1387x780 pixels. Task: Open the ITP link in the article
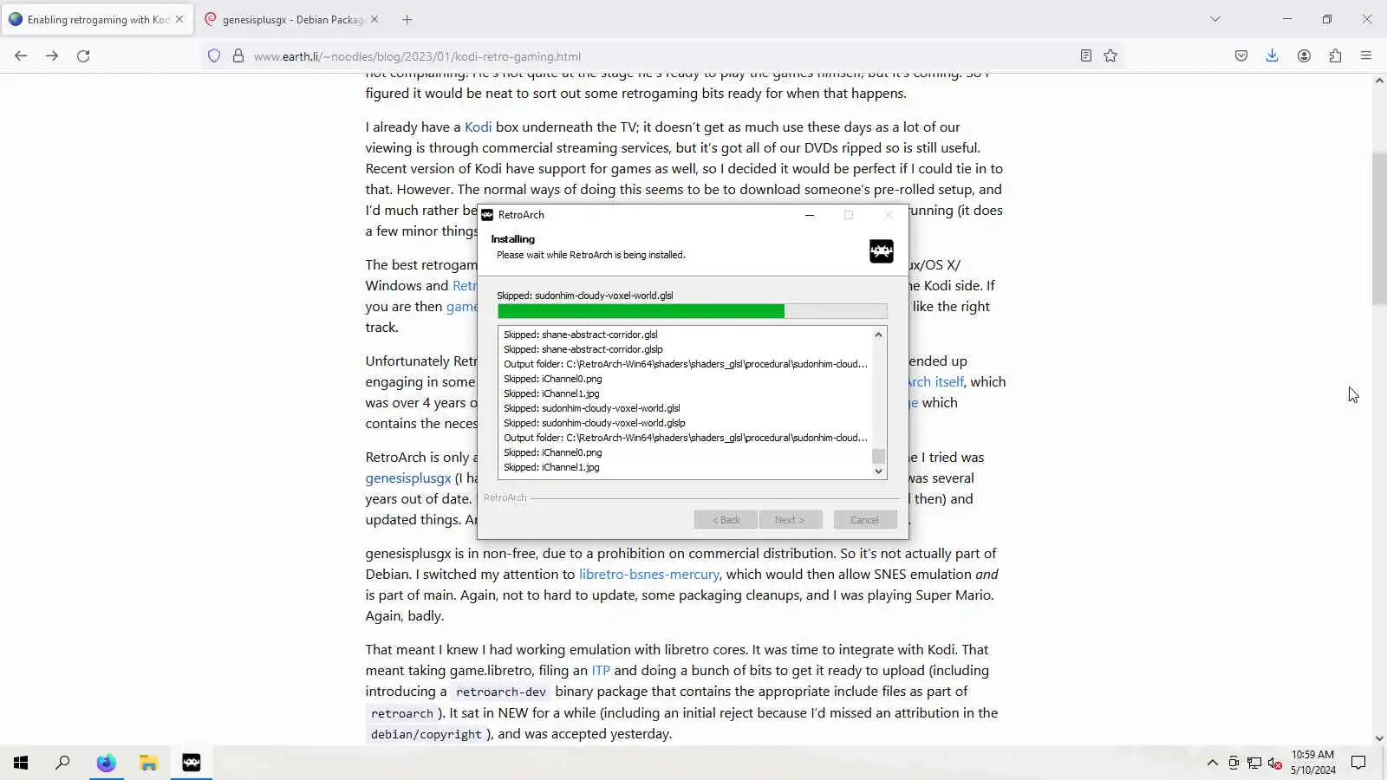click(x=601, y=670)
